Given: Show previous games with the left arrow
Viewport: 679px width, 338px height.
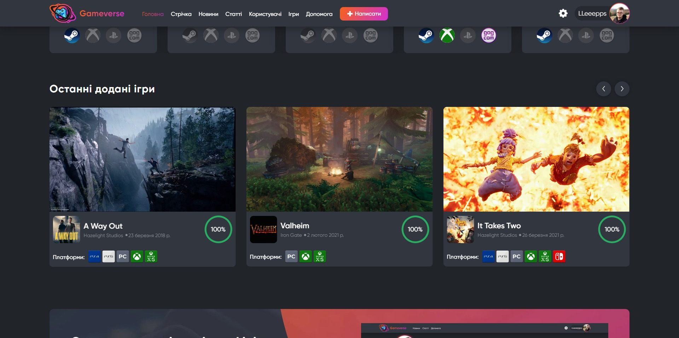Looking at the screenshot, I should [604, 89].
